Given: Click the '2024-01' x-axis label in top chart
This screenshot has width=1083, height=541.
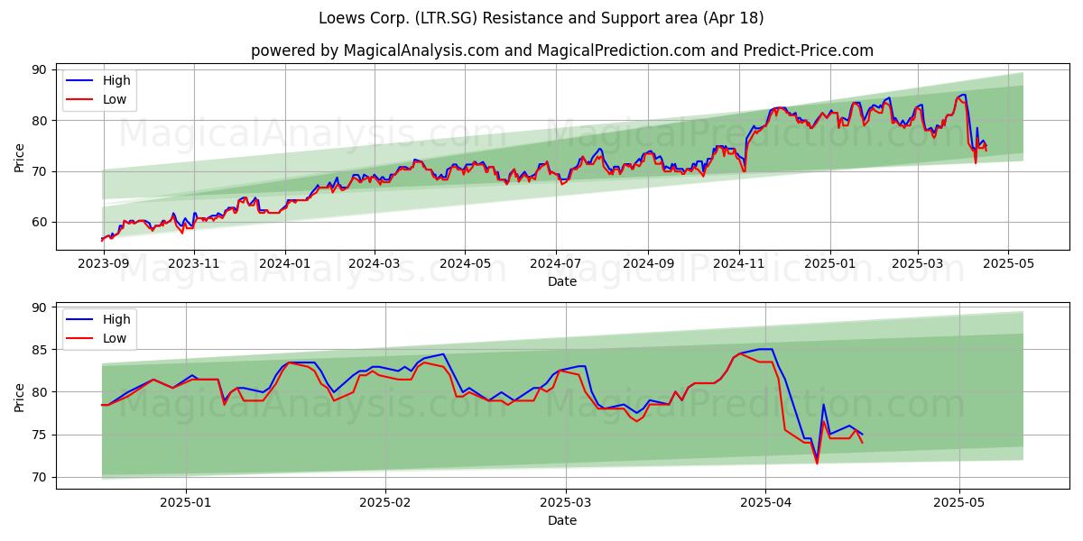Looking at the screenshot, I should tap(285, 263).
